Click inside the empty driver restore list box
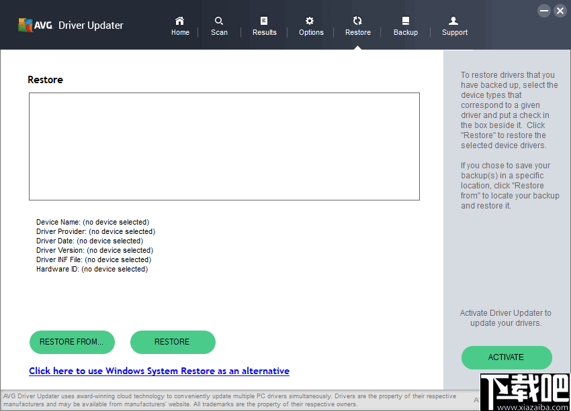This screenshot has height=411, width=571. (224, 146)
